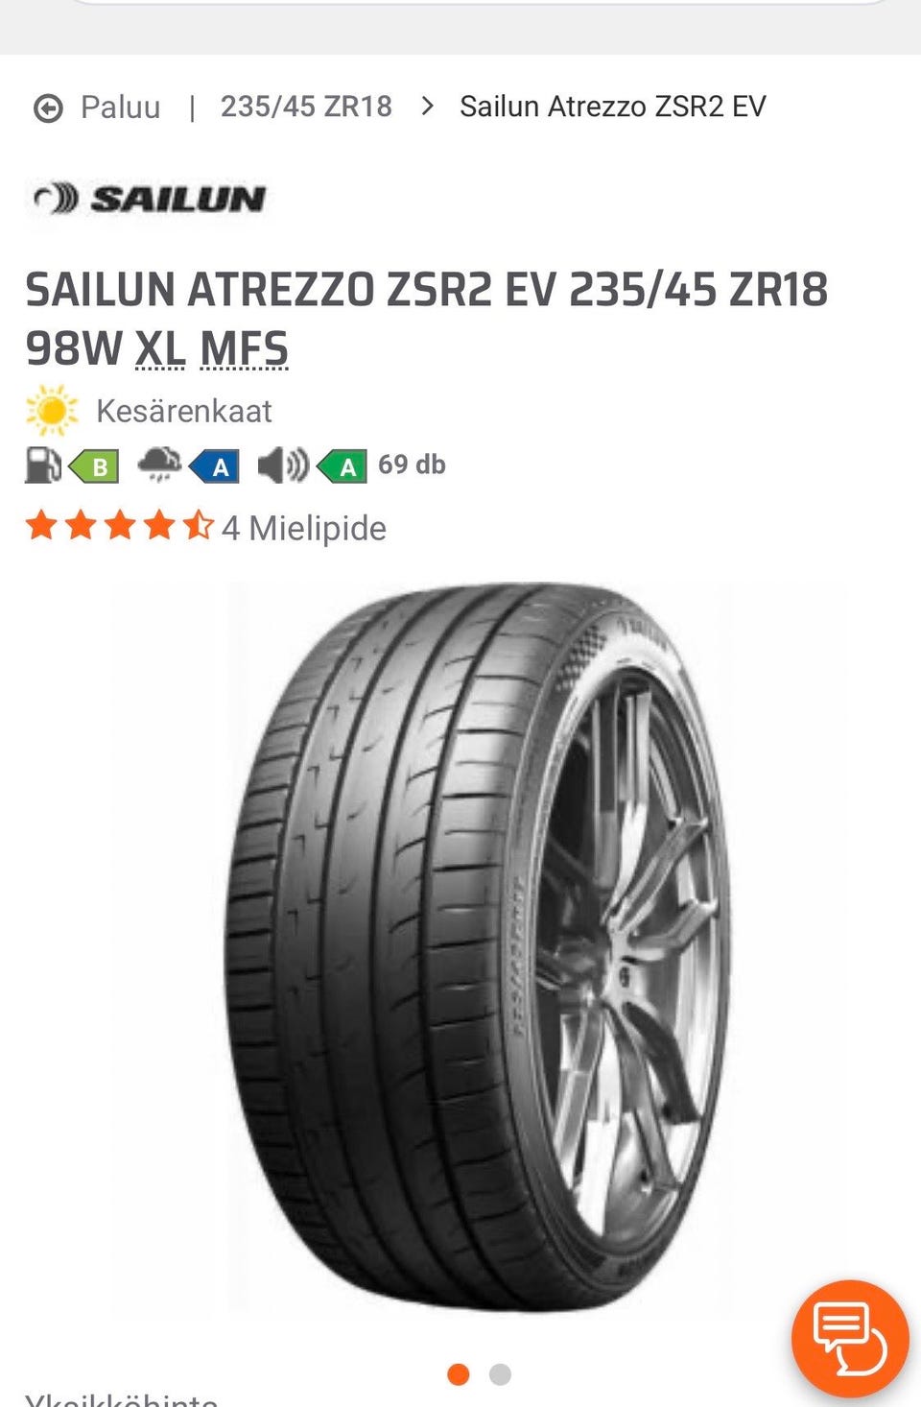
Task: Click the green A noise rating badge
Action: 342,467
